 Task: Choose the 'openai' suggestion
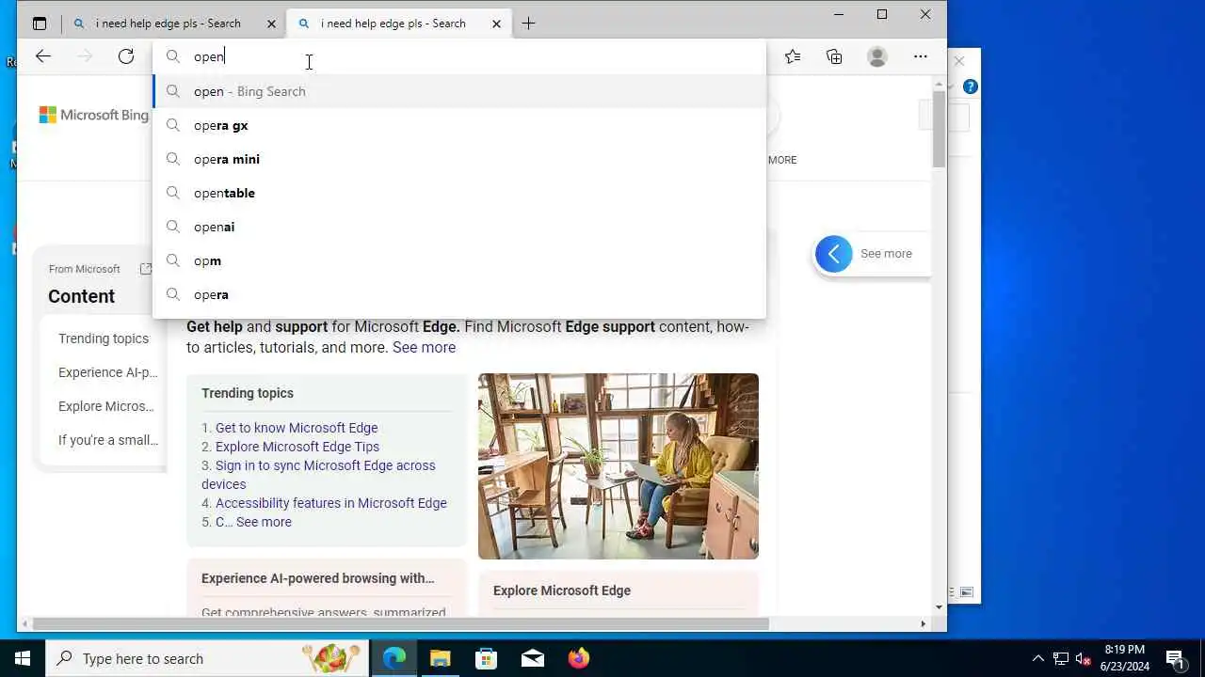coord(459,227)
